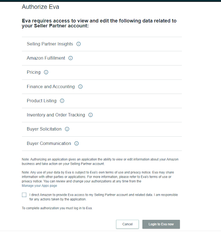Click the Pricing permission label
221x232 pixels.
coord(34,72)
